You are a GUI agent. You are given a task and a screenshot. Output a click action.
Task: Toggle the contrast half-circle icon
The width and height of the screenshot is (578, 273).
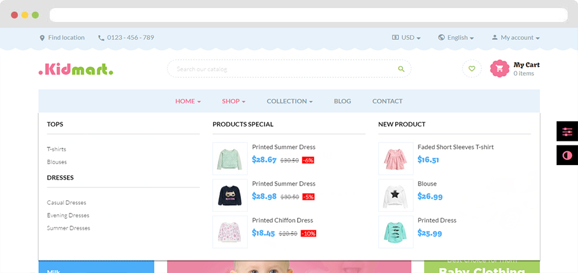tap(568, 155)
